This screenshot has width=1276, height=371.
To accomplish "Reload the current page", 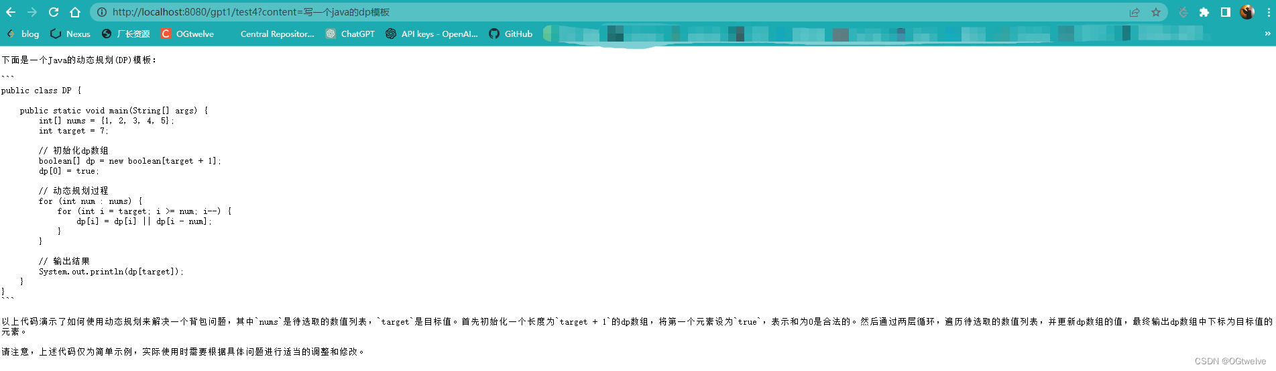I will (54, 12).
